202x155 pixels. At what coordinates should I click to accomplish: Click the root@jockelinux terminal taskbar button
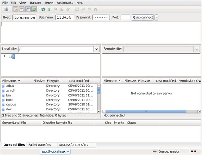55,151
